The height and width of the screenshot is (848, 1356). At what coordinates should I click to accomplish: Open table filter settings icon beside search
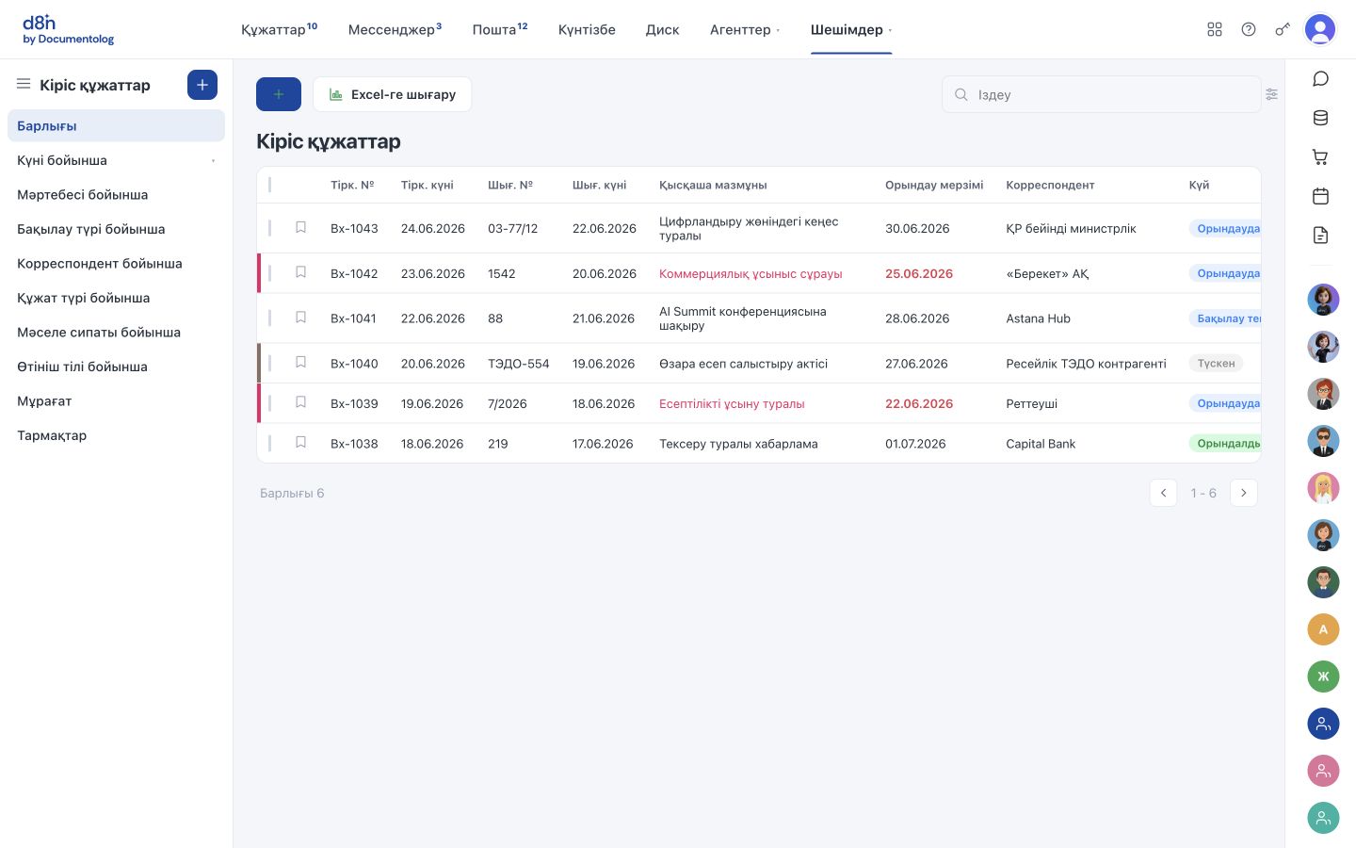(1272, 94)
